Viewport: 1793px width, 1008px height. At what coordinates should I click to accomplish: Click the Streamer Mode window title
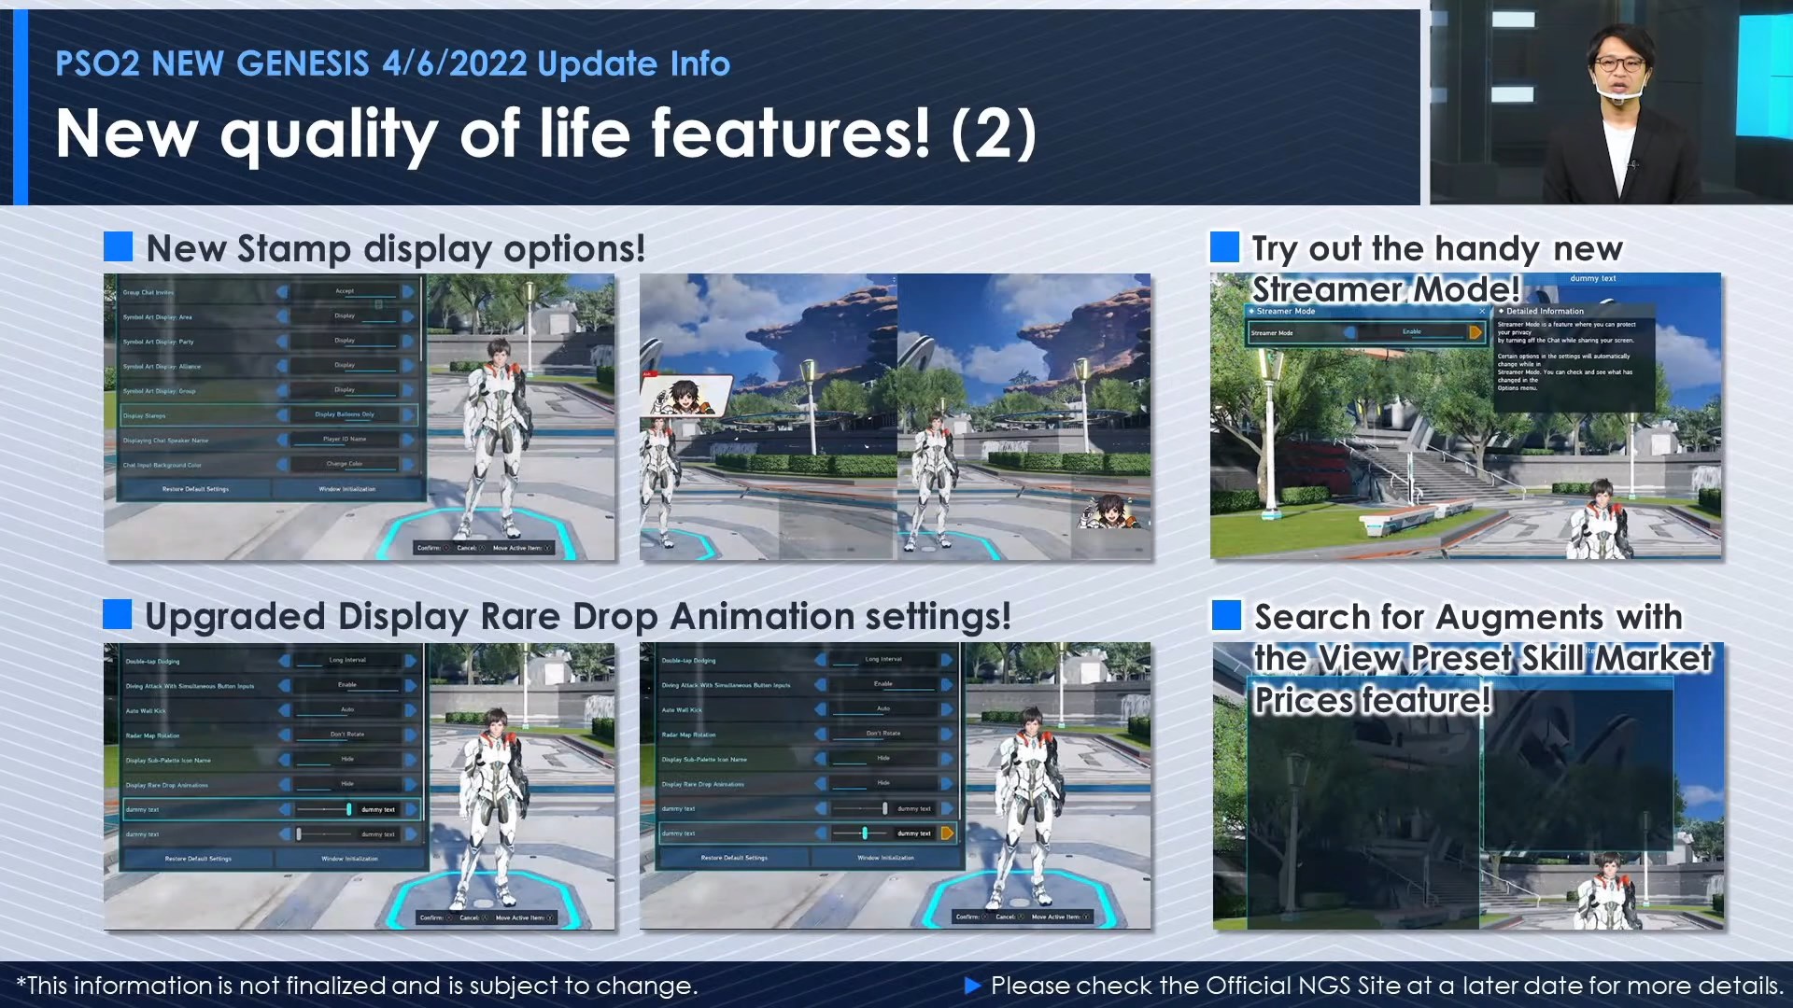click(x=1285, y=311)
